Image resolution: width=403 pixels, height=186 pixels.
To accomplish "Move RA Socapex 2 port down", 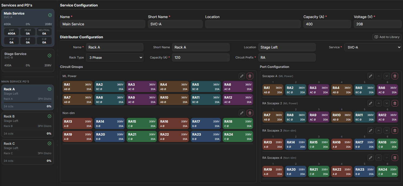I will click(387, 103).
